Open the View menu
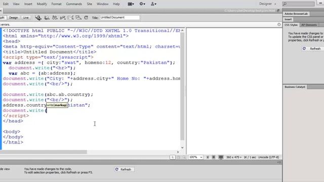 pos(16,4)
